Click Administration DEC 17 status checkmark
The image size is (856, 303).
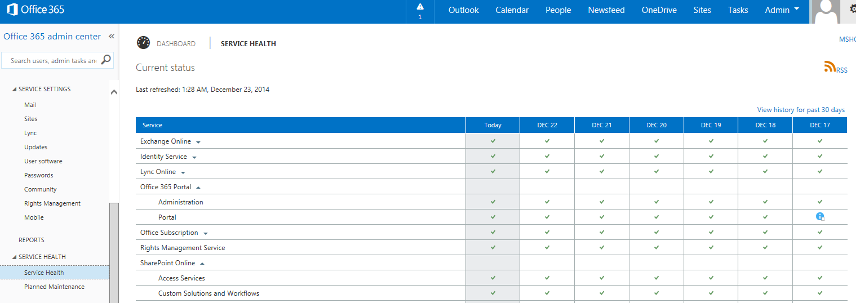(x=820, y=202)
